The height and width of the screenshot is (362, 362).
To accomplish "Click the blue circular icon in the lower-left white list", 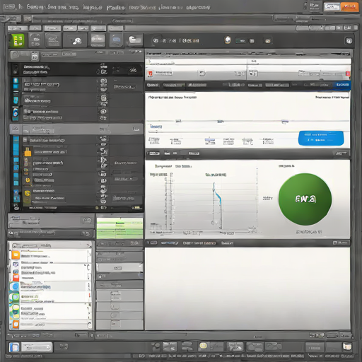I will [x=15, y=286].
